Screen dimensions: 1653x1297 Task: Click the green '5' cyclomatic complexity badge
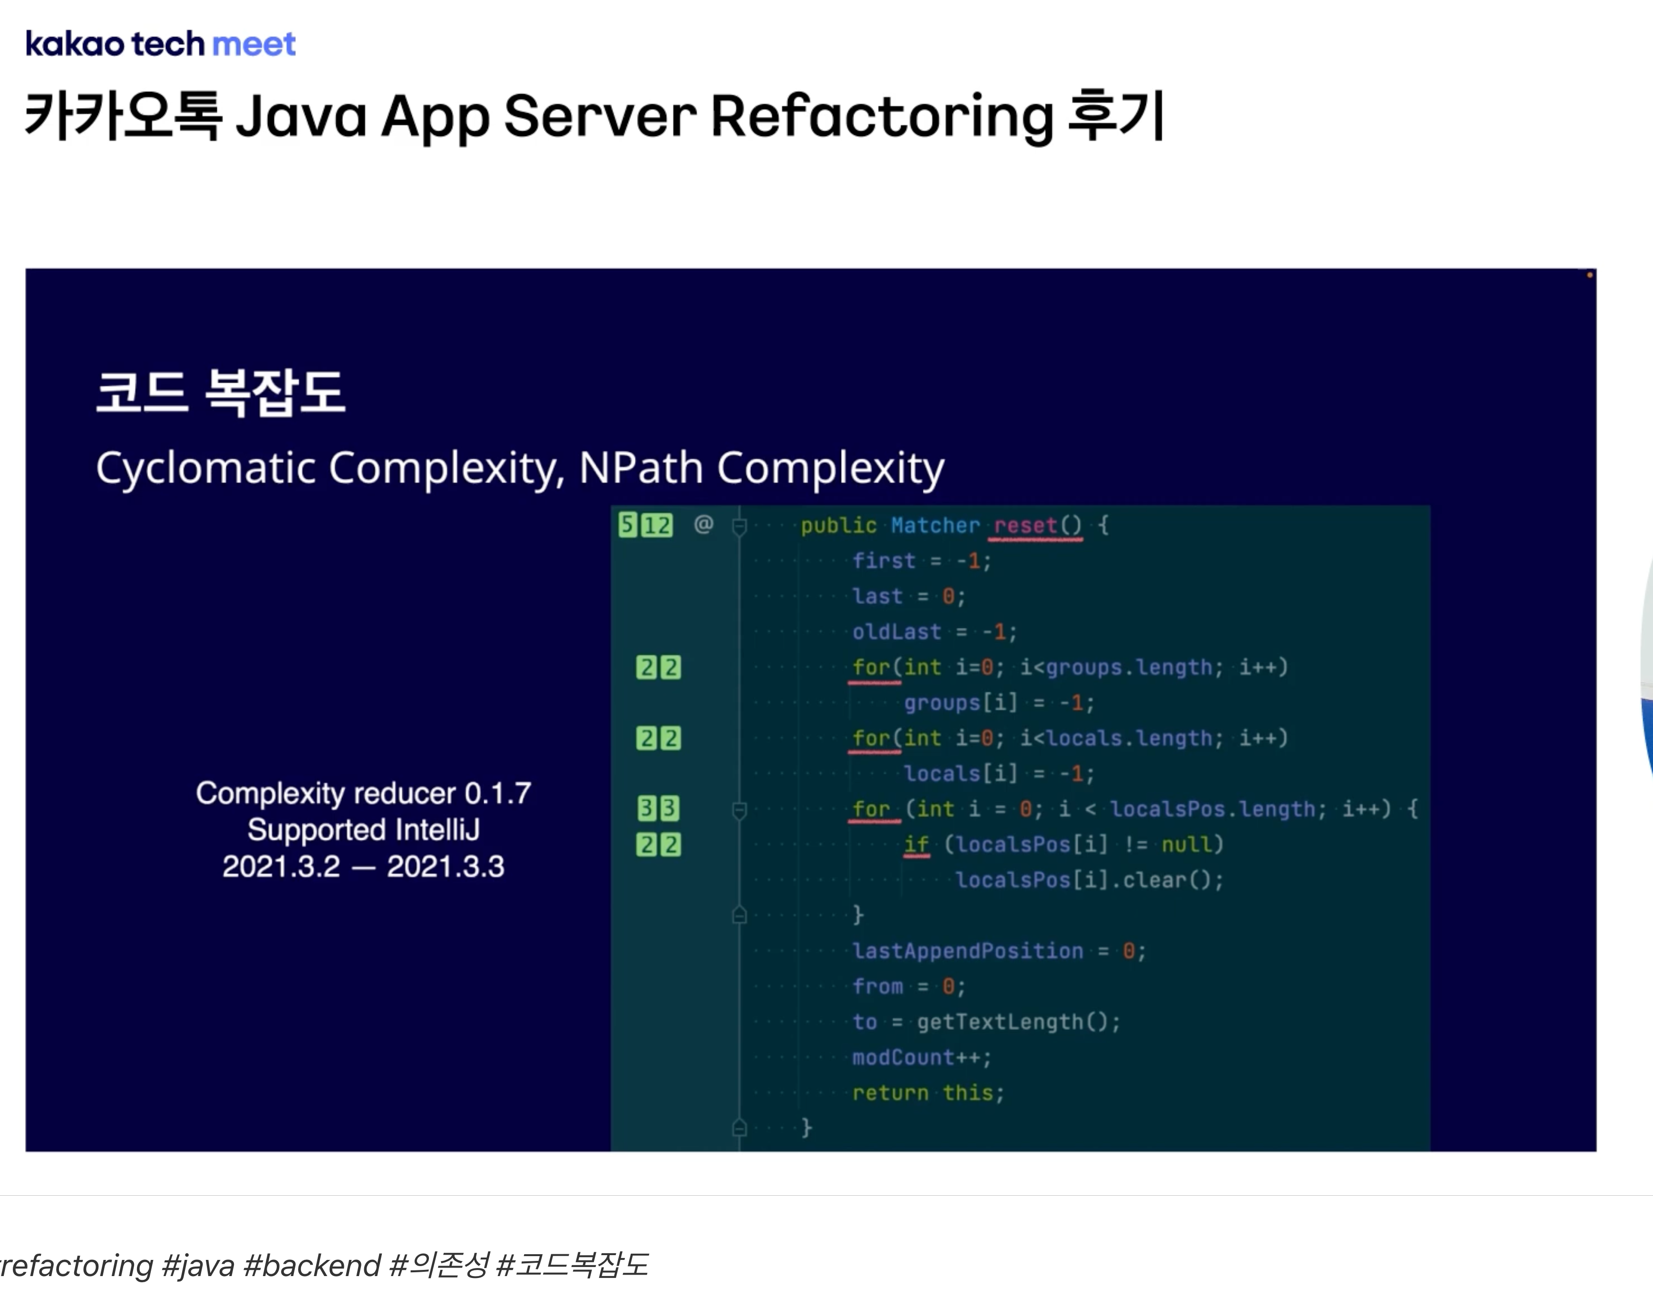coord(627,525)
